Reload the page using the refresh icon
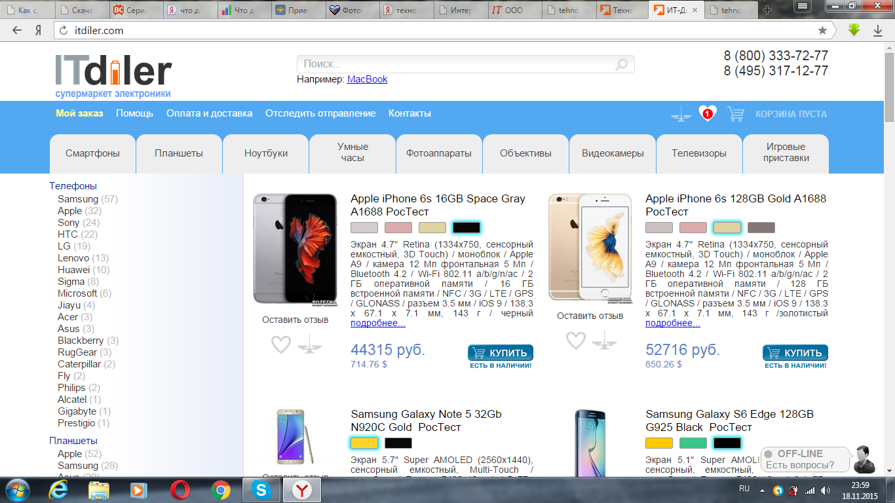 click(x=64, y=30)
